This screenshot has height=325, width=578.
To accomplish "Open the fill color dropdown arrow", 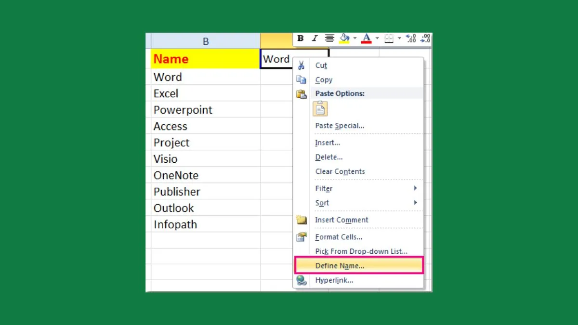I will pyautogui.click(x=355, y=39).
